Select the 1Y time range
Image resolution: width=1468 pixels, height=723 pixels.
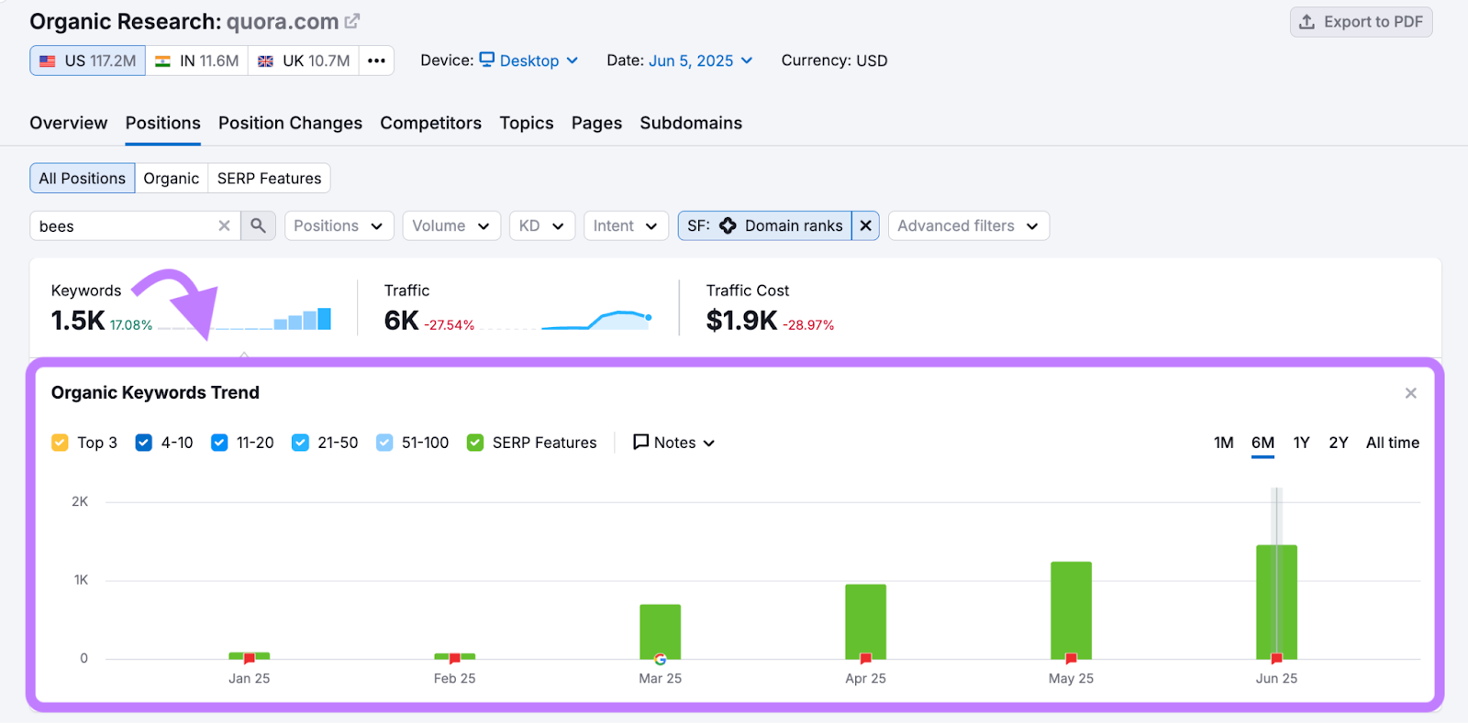1301,443
